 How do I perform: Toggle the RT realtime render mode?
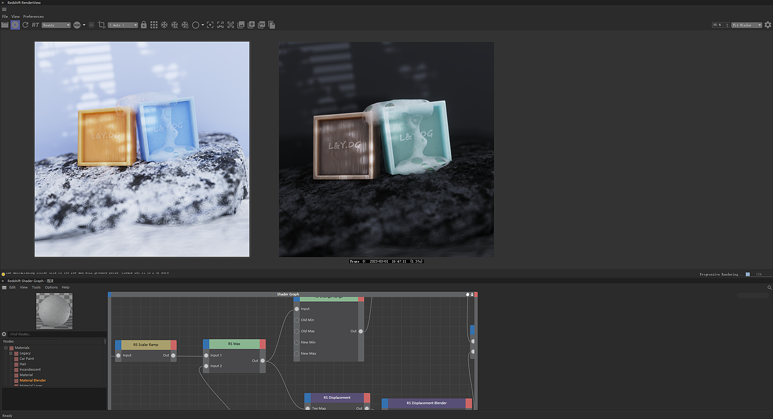[36, 25]
